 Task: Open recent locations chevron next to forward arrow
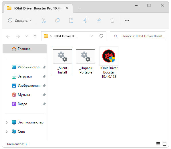(27, 36)
